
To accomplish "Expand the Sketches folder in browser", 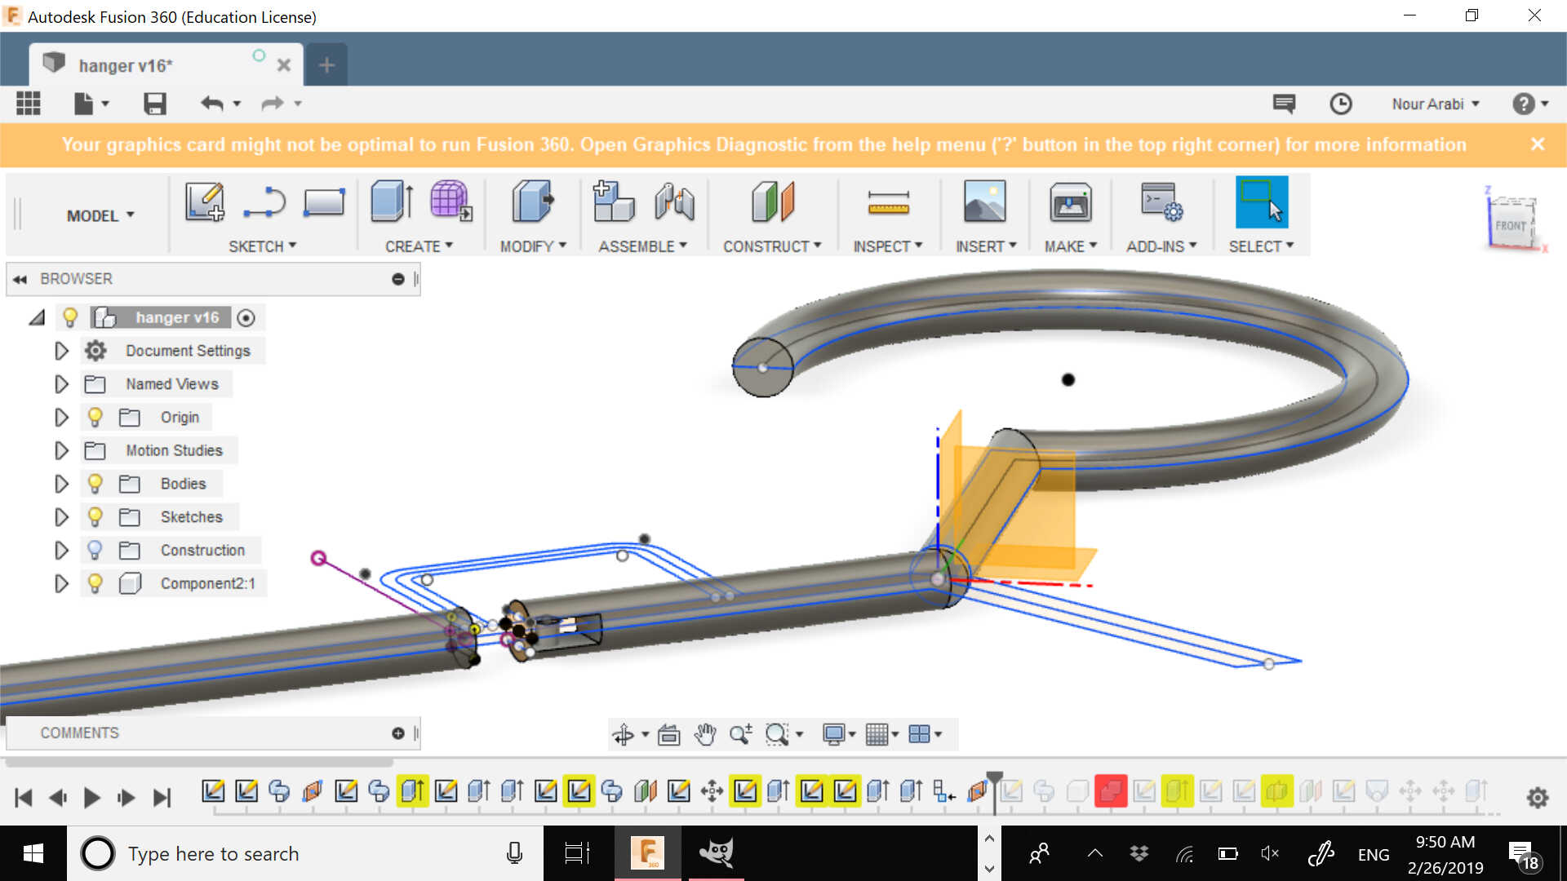I will coord(61,517).
